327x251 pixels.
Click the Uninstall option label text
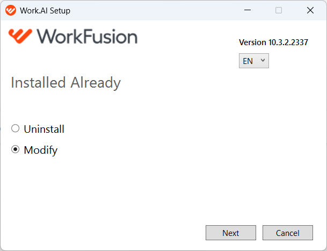click(x=44, y=129)
